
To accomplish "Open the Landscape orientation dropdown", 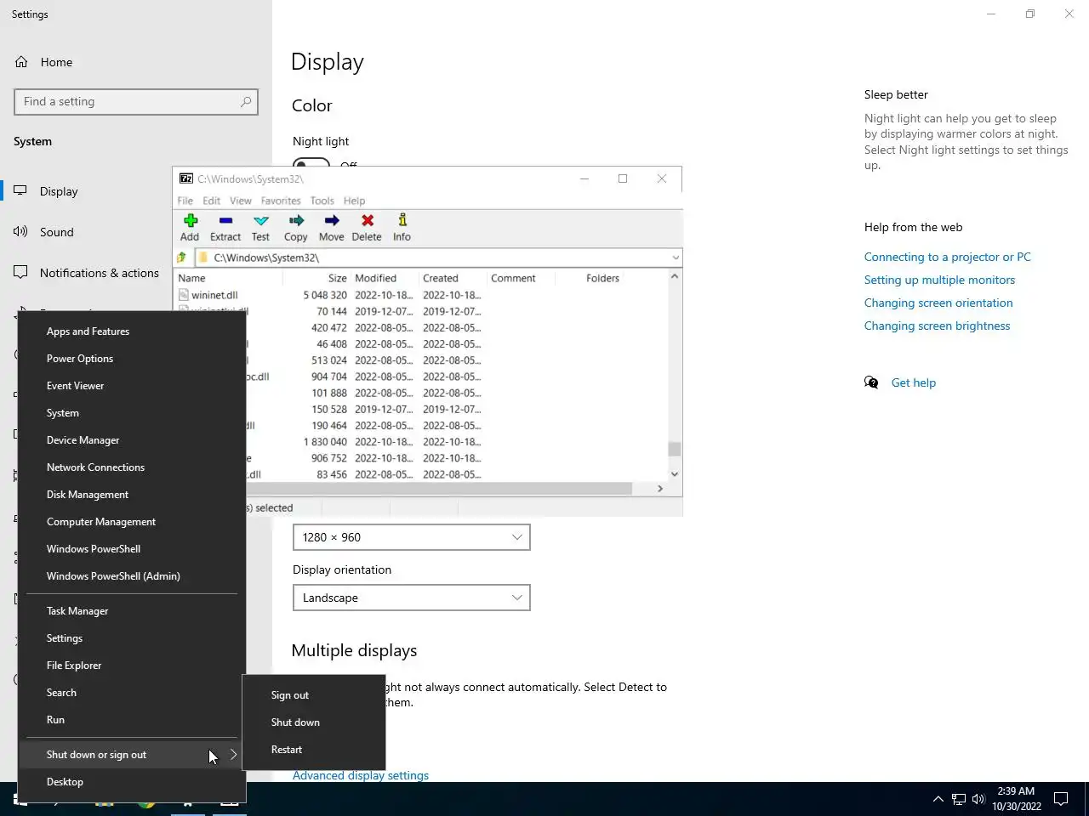I will pyautogui.click(x=412, y=598).
